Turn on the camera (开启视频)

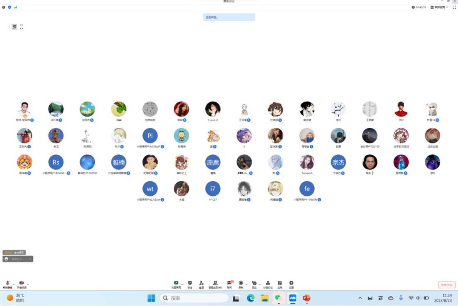[x=22, y=284]
